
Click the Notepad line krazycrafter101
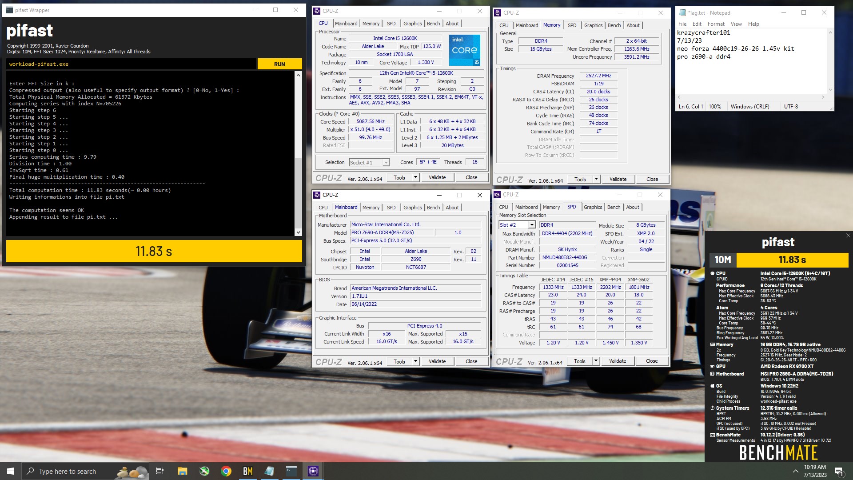703,32
